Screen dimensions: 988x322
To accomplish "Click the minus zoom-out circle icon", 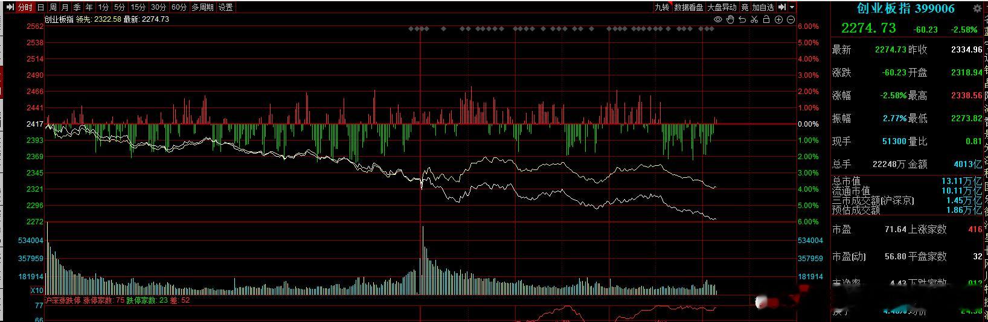I will point(791,19).
